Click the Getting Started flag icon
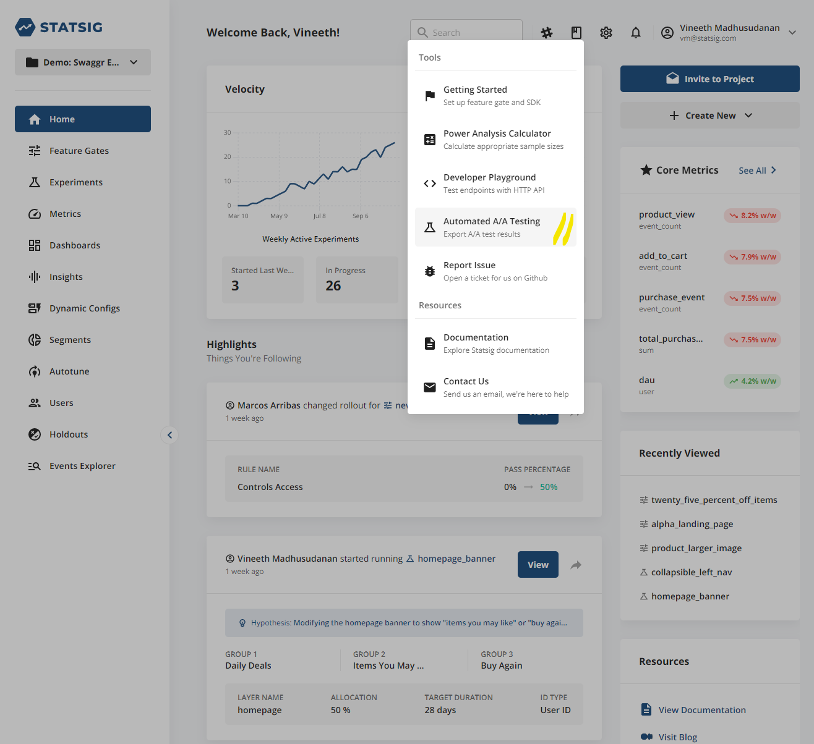This screenshot has width=814, height=744. 430,96
